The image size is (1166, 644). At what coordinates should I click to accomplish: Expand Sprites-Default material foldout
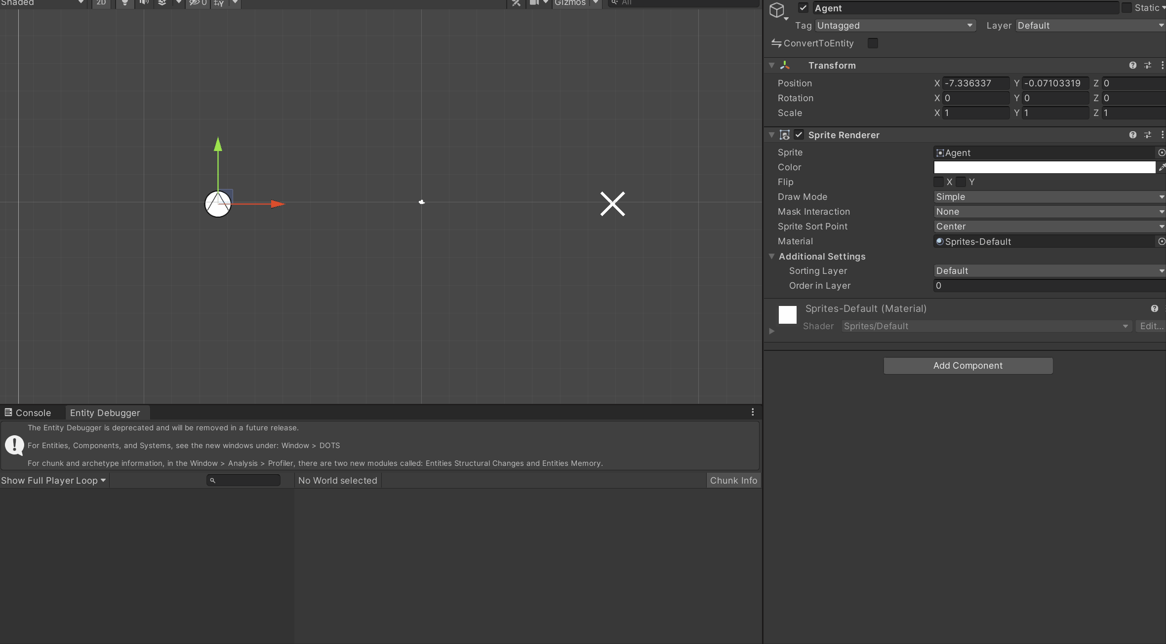(771, 331)
